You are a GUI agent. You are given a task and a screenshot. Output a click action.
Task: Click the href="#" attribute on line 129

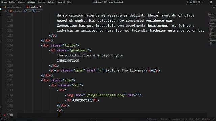coord(95,70)
